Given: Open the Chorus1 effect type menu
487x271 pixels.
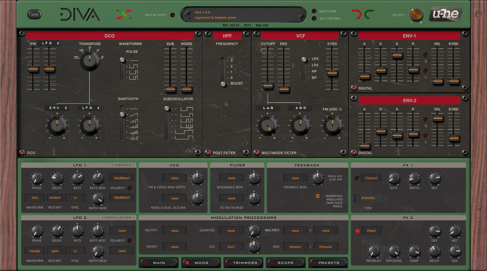Looking at the screenshot, I should click(x=371, y=178).
